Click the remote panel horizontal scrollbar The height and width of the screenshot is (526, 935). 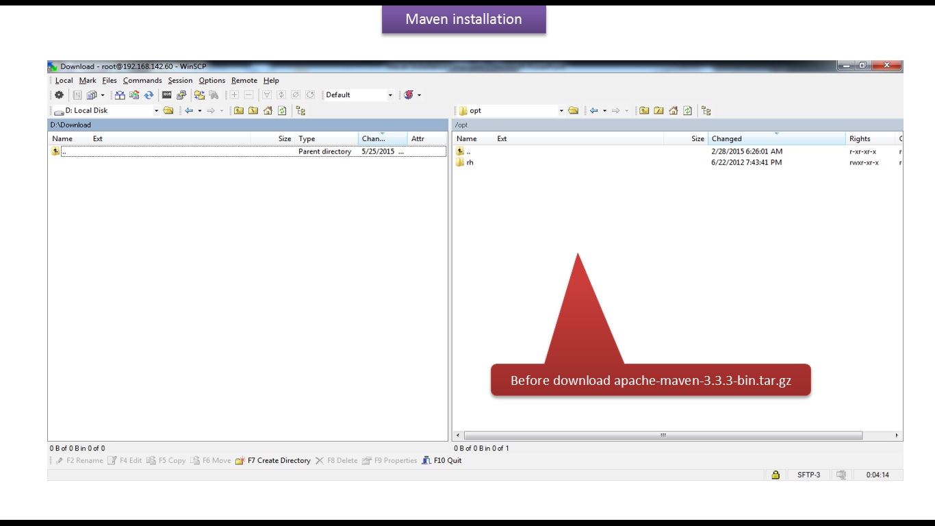coord(663,436)
